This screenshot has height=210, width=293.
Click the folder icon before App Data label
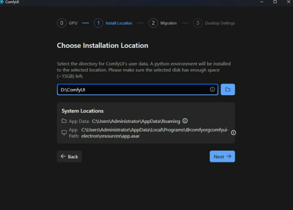point(64,121)
